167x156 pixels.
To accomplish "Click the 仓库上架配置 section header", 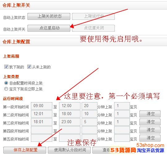I will tap(16, 42).
